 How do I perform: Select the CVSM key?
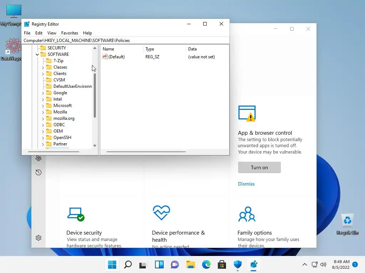pyautogui.click(x=59, y=80)
